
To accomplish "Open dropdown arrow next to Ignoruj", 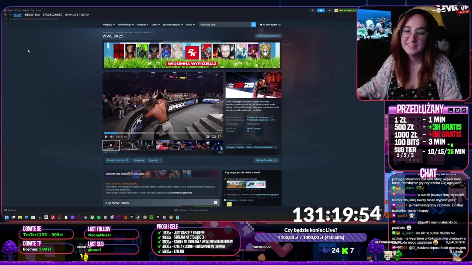I will point(160,160).
